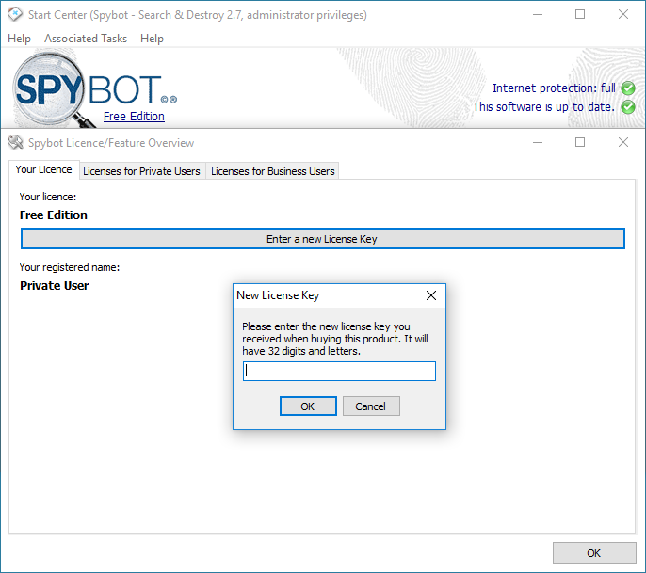The width and height of the screenshot is (646, 573).
Task: Click the bold 'Private User' registered name
Action: tap(55, 286)
